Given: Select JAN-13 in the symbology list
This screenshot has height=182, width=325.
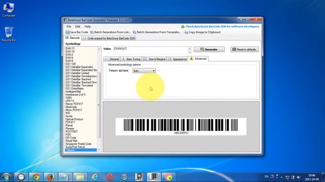Looking at the screenshot, I should pos(70,101).
